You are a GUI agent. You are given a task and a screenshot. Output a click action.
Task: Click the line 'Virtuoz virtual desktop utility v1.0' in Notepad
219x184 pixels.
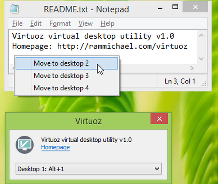click(x=93, y=36)
